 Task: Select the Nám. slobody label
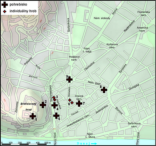click(102, 18)
